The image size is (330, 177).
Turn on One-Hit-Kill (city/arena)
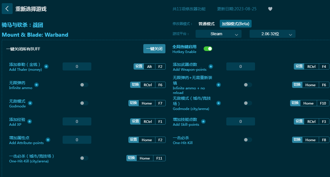pyautogui.click(x=84, y=158)
